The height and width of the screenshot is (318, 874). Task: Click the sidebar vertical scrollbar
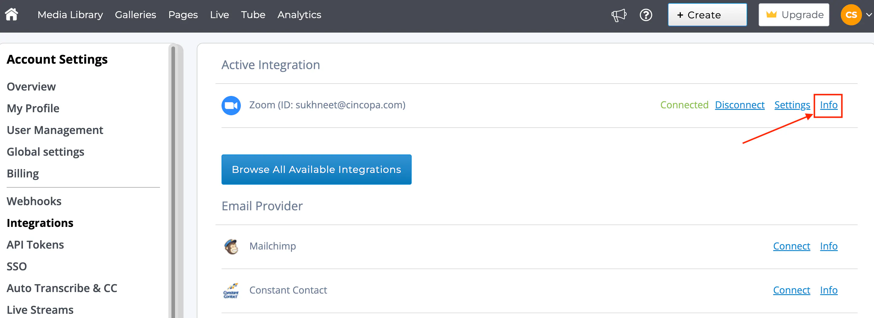click(x=173, y=181)
